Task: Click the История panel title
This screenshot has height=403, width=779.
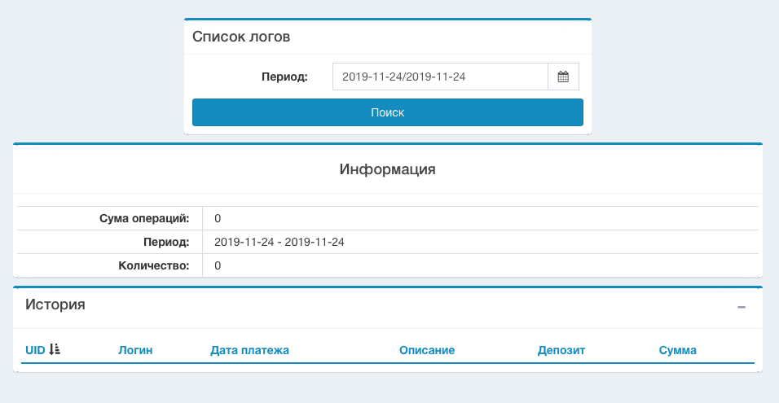Action: [x=55, y=304]
